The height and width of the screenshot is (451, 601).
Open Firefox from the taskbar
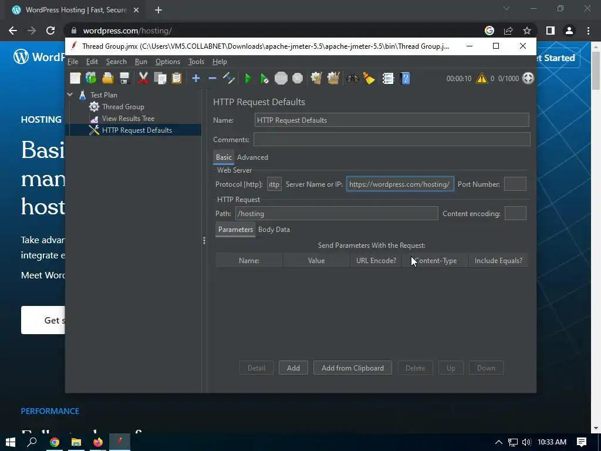[x=98, y=442]
